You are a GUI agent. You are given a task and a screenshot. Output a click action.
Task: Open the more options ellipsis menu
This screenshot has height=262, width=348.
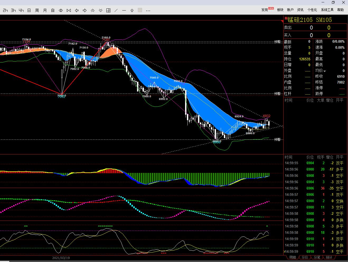tap(148, 11)
